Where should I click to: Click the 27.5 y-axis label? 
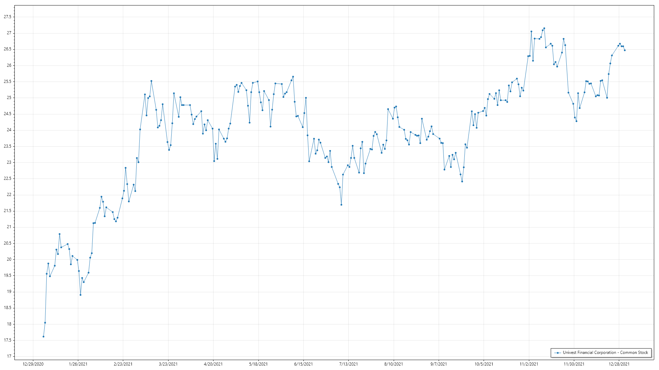click(x=8, y=17)
